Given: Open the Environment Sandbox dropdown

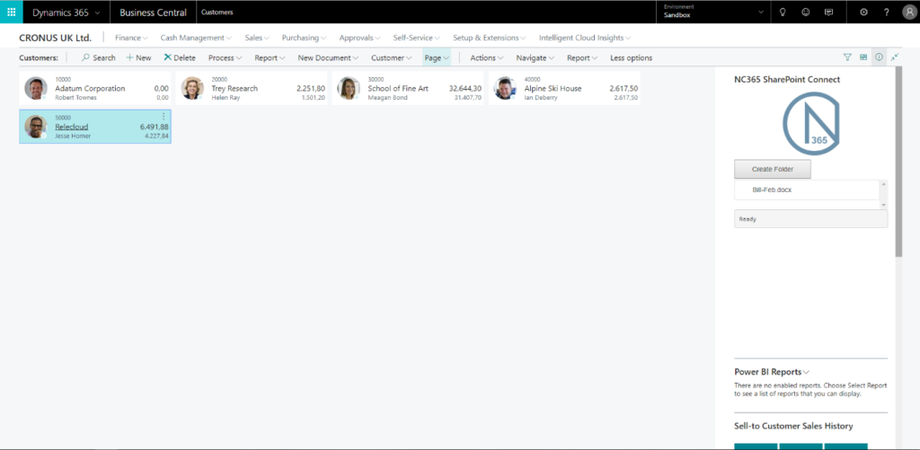Looking at the screenshot, I should [x=762, y=13].
